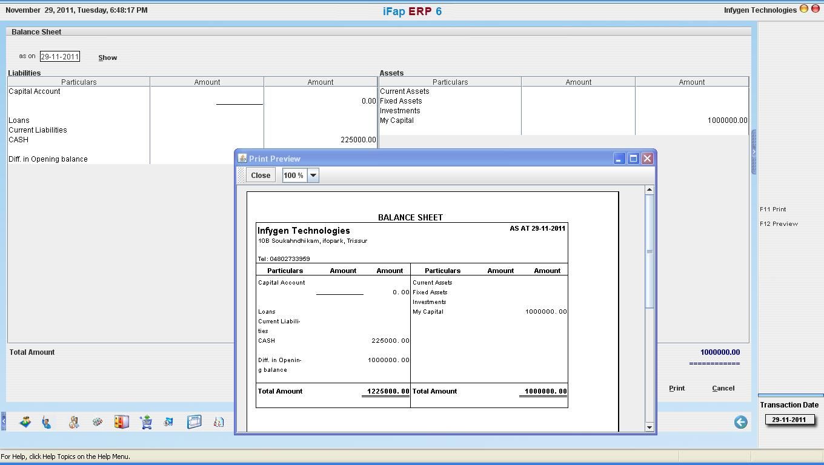The image size is (824, 465).
Task: Click the Total Amount label at bottom left
Action: (x=32, y=352)
